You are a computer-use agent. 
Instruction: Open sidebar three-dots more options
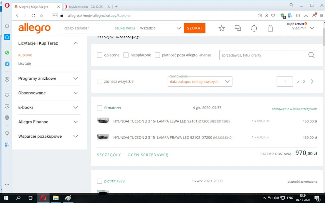(x=7, y=185)
